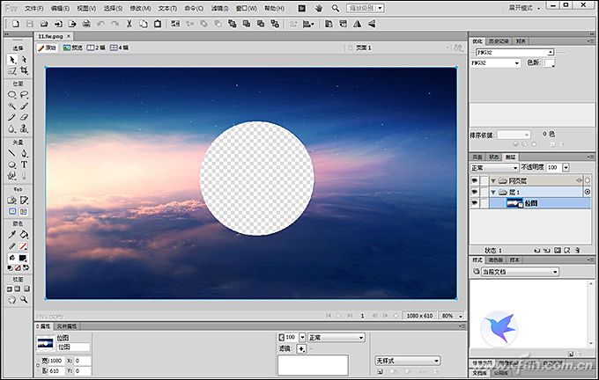Open properties blend mode 正常 dropdown
Viewport: 599px width, 380px height.
pyautogui.click(x=336, y=337)
